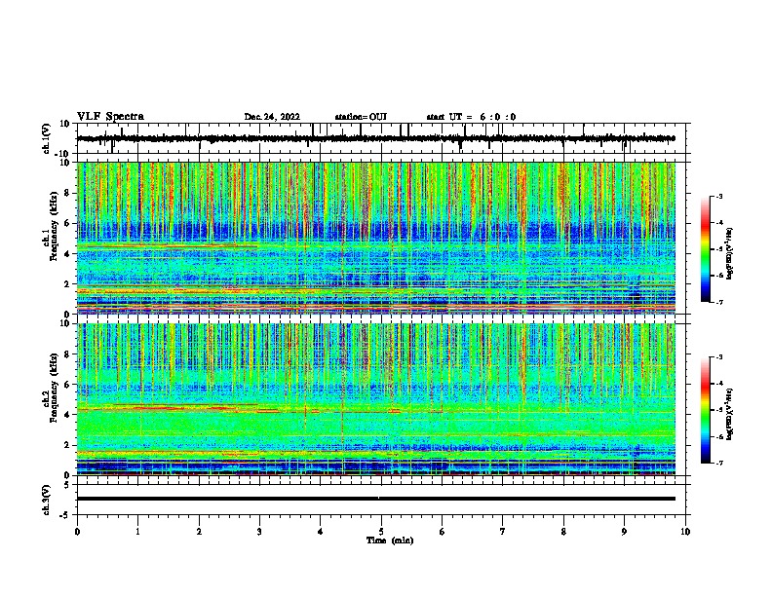The width and height of the screenshot is (772, 596).
Task: Click the -7 label on ch.2 color bar
Action: (718, 463)
